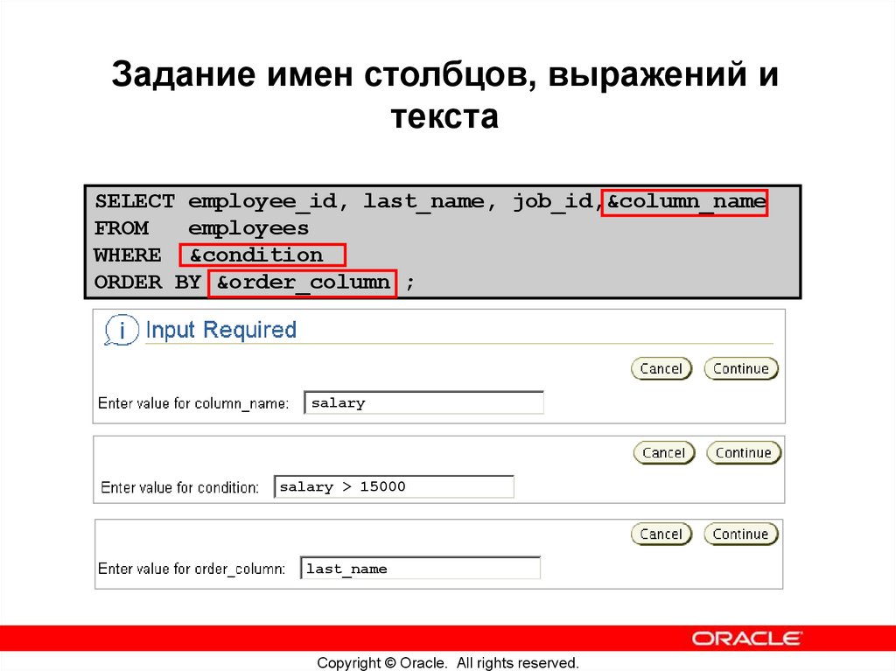Continue from the condition prompt
The image size is (896, 671).
pyautogui.click(x=744, y=452)
